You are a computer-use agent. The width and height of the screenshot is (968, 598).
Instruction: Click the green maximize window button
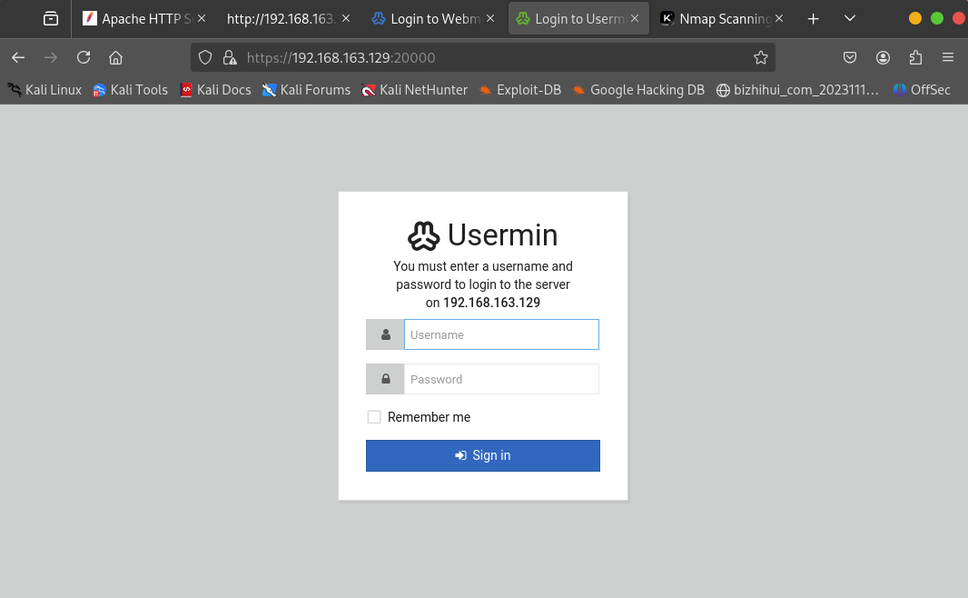(936, 18)
